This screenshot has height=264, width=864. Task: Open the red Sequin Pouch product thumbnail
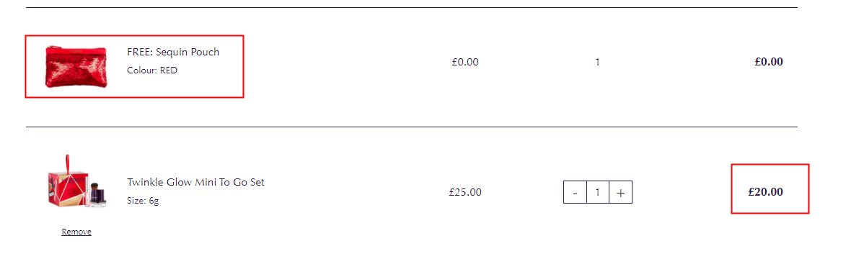(x=76, y=67)
